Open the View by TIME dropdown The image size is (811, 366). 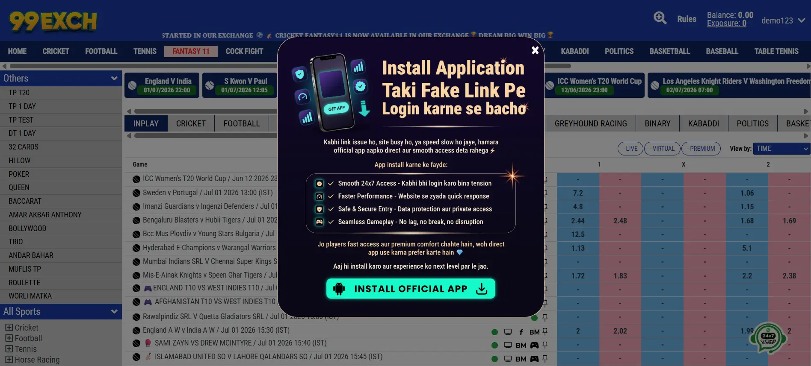click(x=782, y=149)
